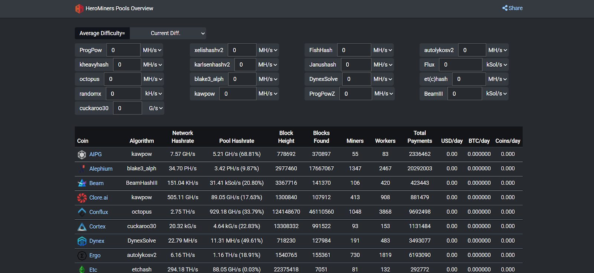This screenshot has height=273, width=594.
Task: Click Beam blocks found "141370"
Action: (x=321, y=183)
